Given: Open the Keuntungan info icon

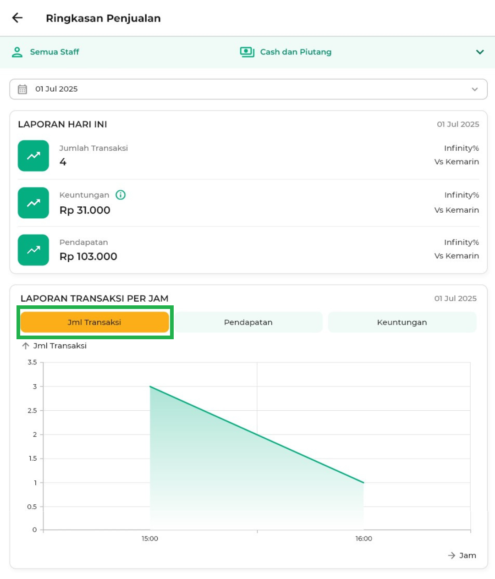Looking at the screenshot, I should [121, 195].
